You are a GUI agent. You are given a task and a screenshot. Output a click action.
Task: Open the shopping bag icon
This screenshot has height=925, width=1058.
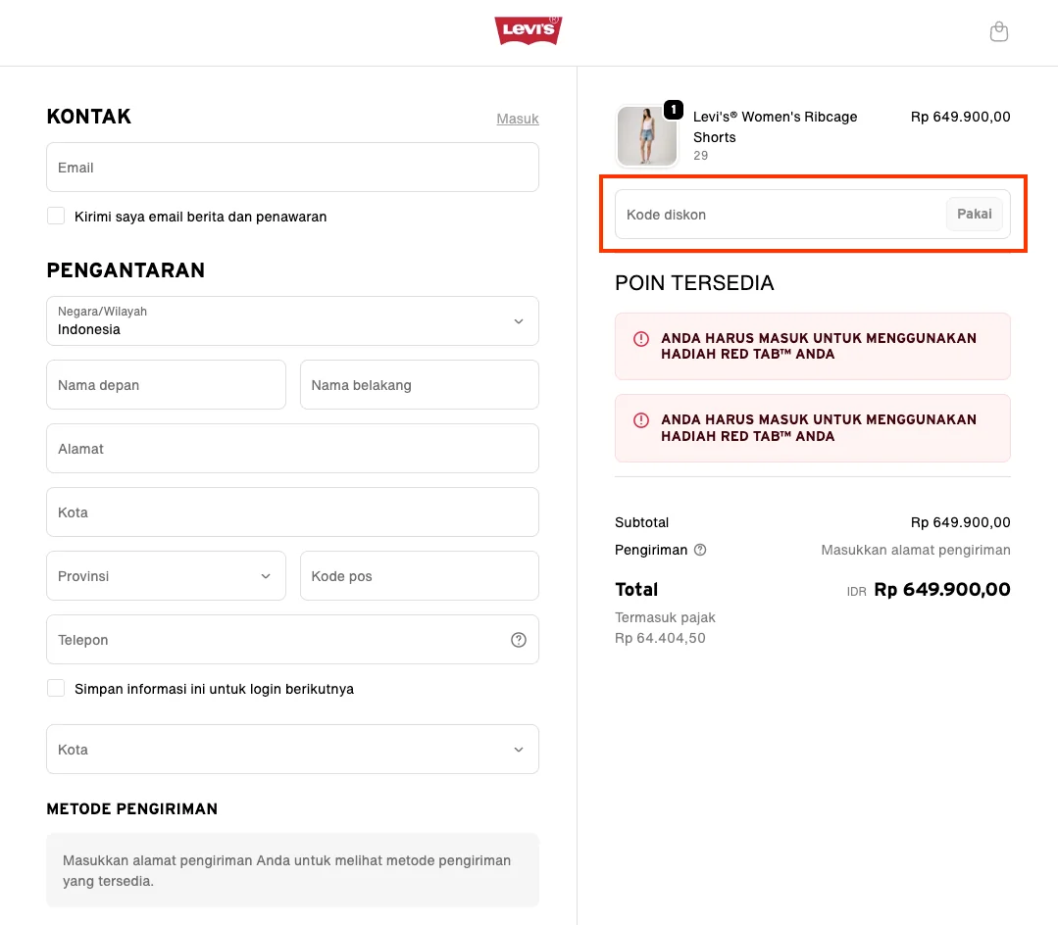tap(998, 31)
